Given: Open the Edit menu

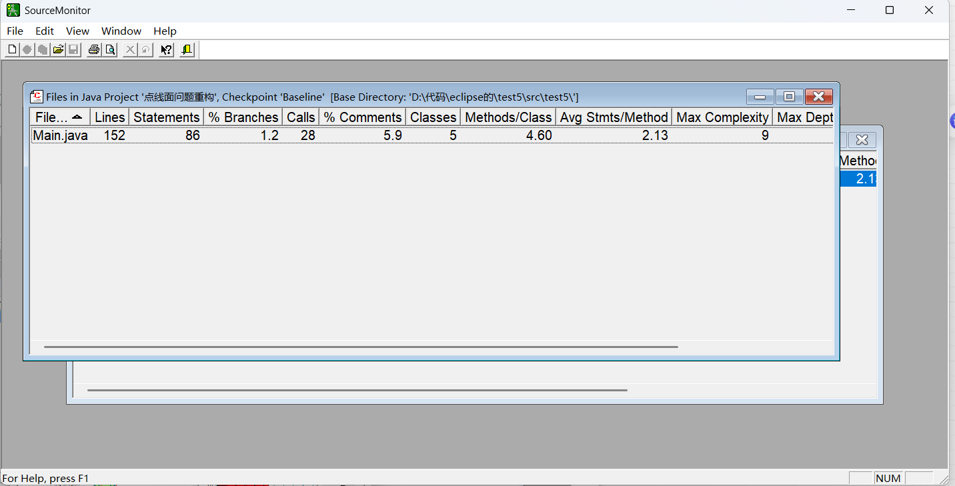Looking at the screenshot, I should [x=45, y=31].
